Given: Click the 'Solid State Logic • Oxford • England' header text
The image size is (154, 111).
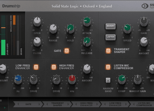Looking at the screenshot, I should point(82,6).
